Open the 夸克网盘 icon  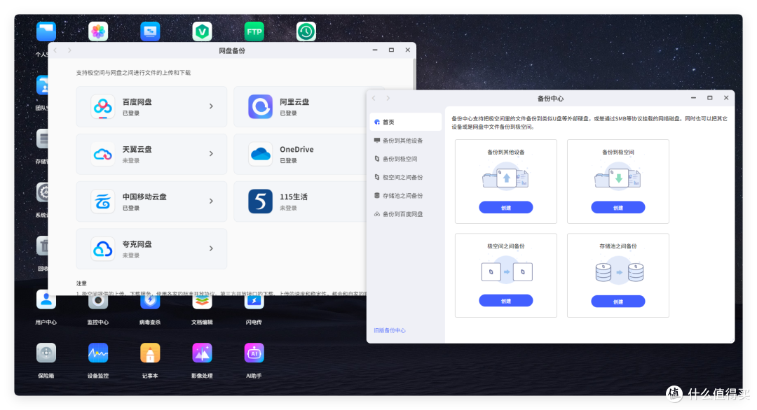pos(103,249)
